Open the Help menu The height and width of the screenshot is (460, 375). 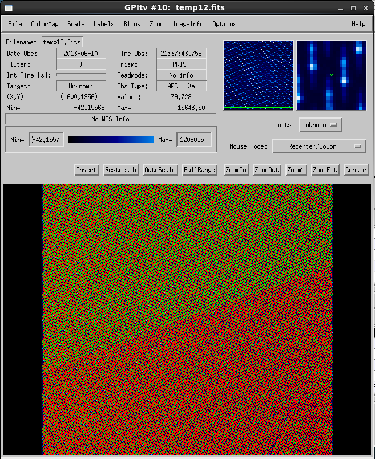coord(358,24)
